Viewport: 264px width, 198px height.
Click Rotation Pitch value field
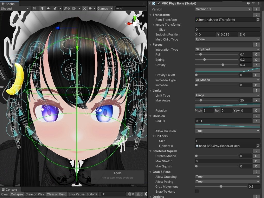pyautogui.click(x=208, y=110)
